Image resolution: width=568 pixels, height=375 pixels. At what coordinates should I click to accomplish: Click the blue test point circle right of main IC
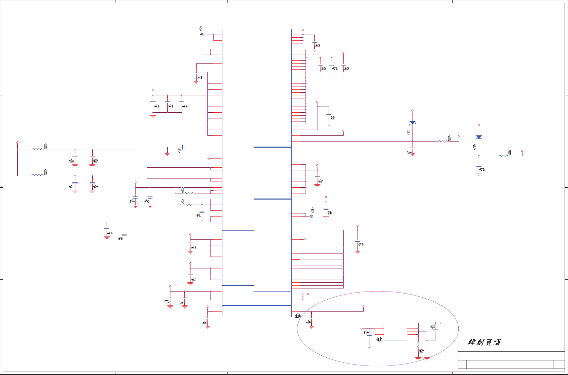click(311, 216)
